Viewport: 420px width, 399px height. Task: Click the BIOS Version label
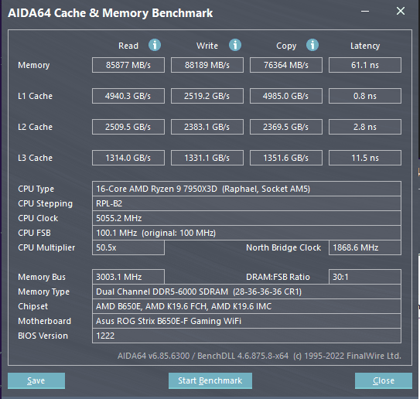(x=43, y=336)
